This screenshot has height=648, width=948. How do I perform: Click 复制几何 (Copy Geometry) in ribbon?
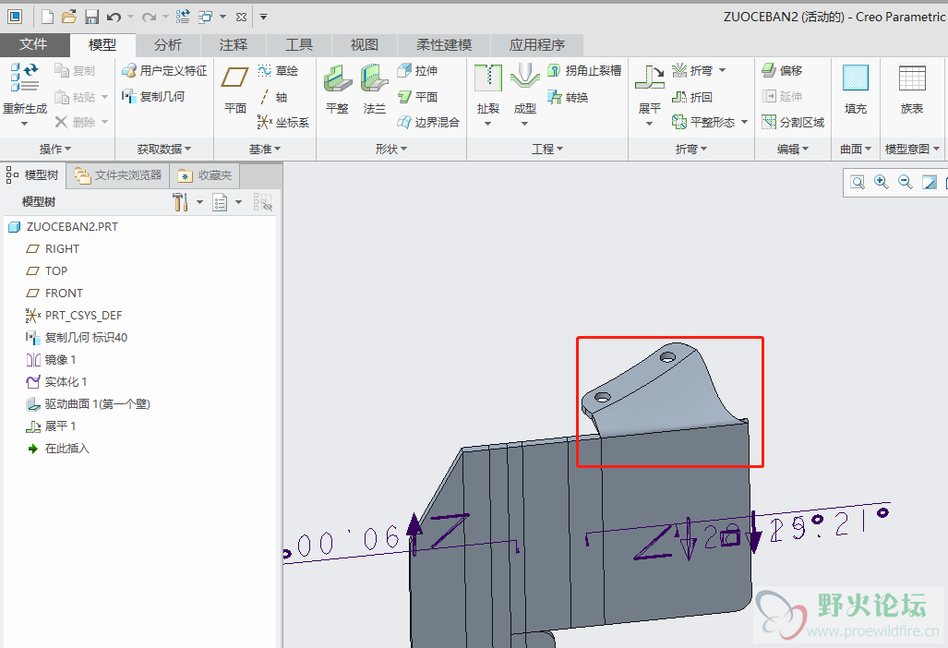point(153,96)
